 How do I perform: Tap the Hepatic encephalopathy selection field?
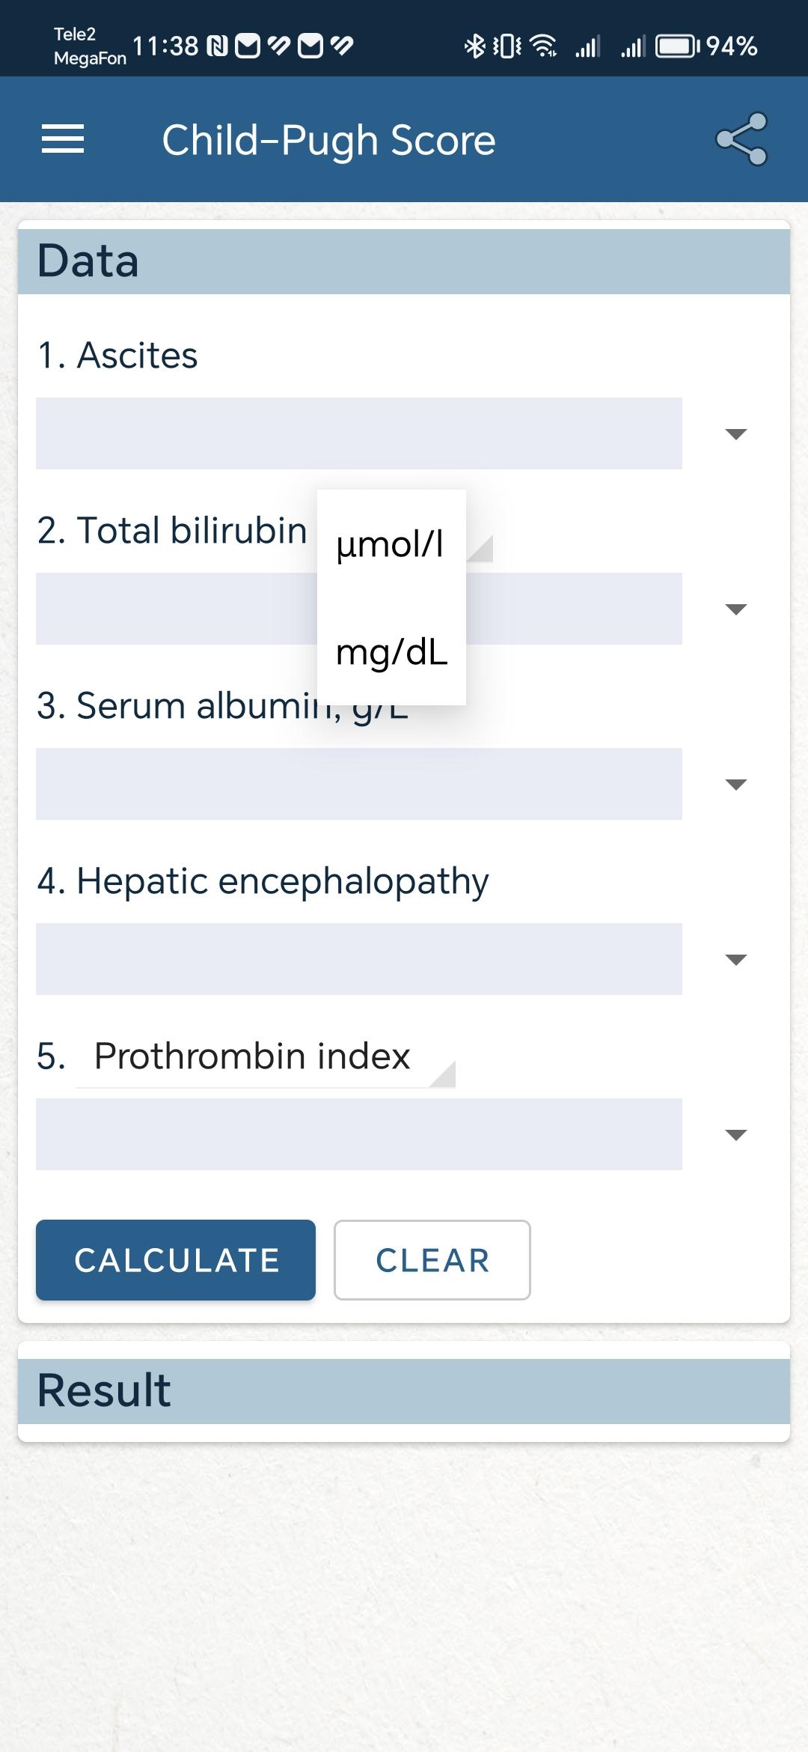[359, 959]
